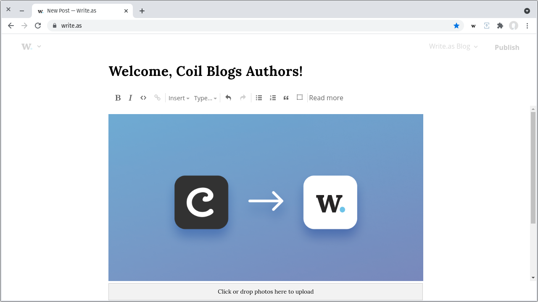Publish the post
This screenshot has width=538, height=302.
[x=506, y=47]
